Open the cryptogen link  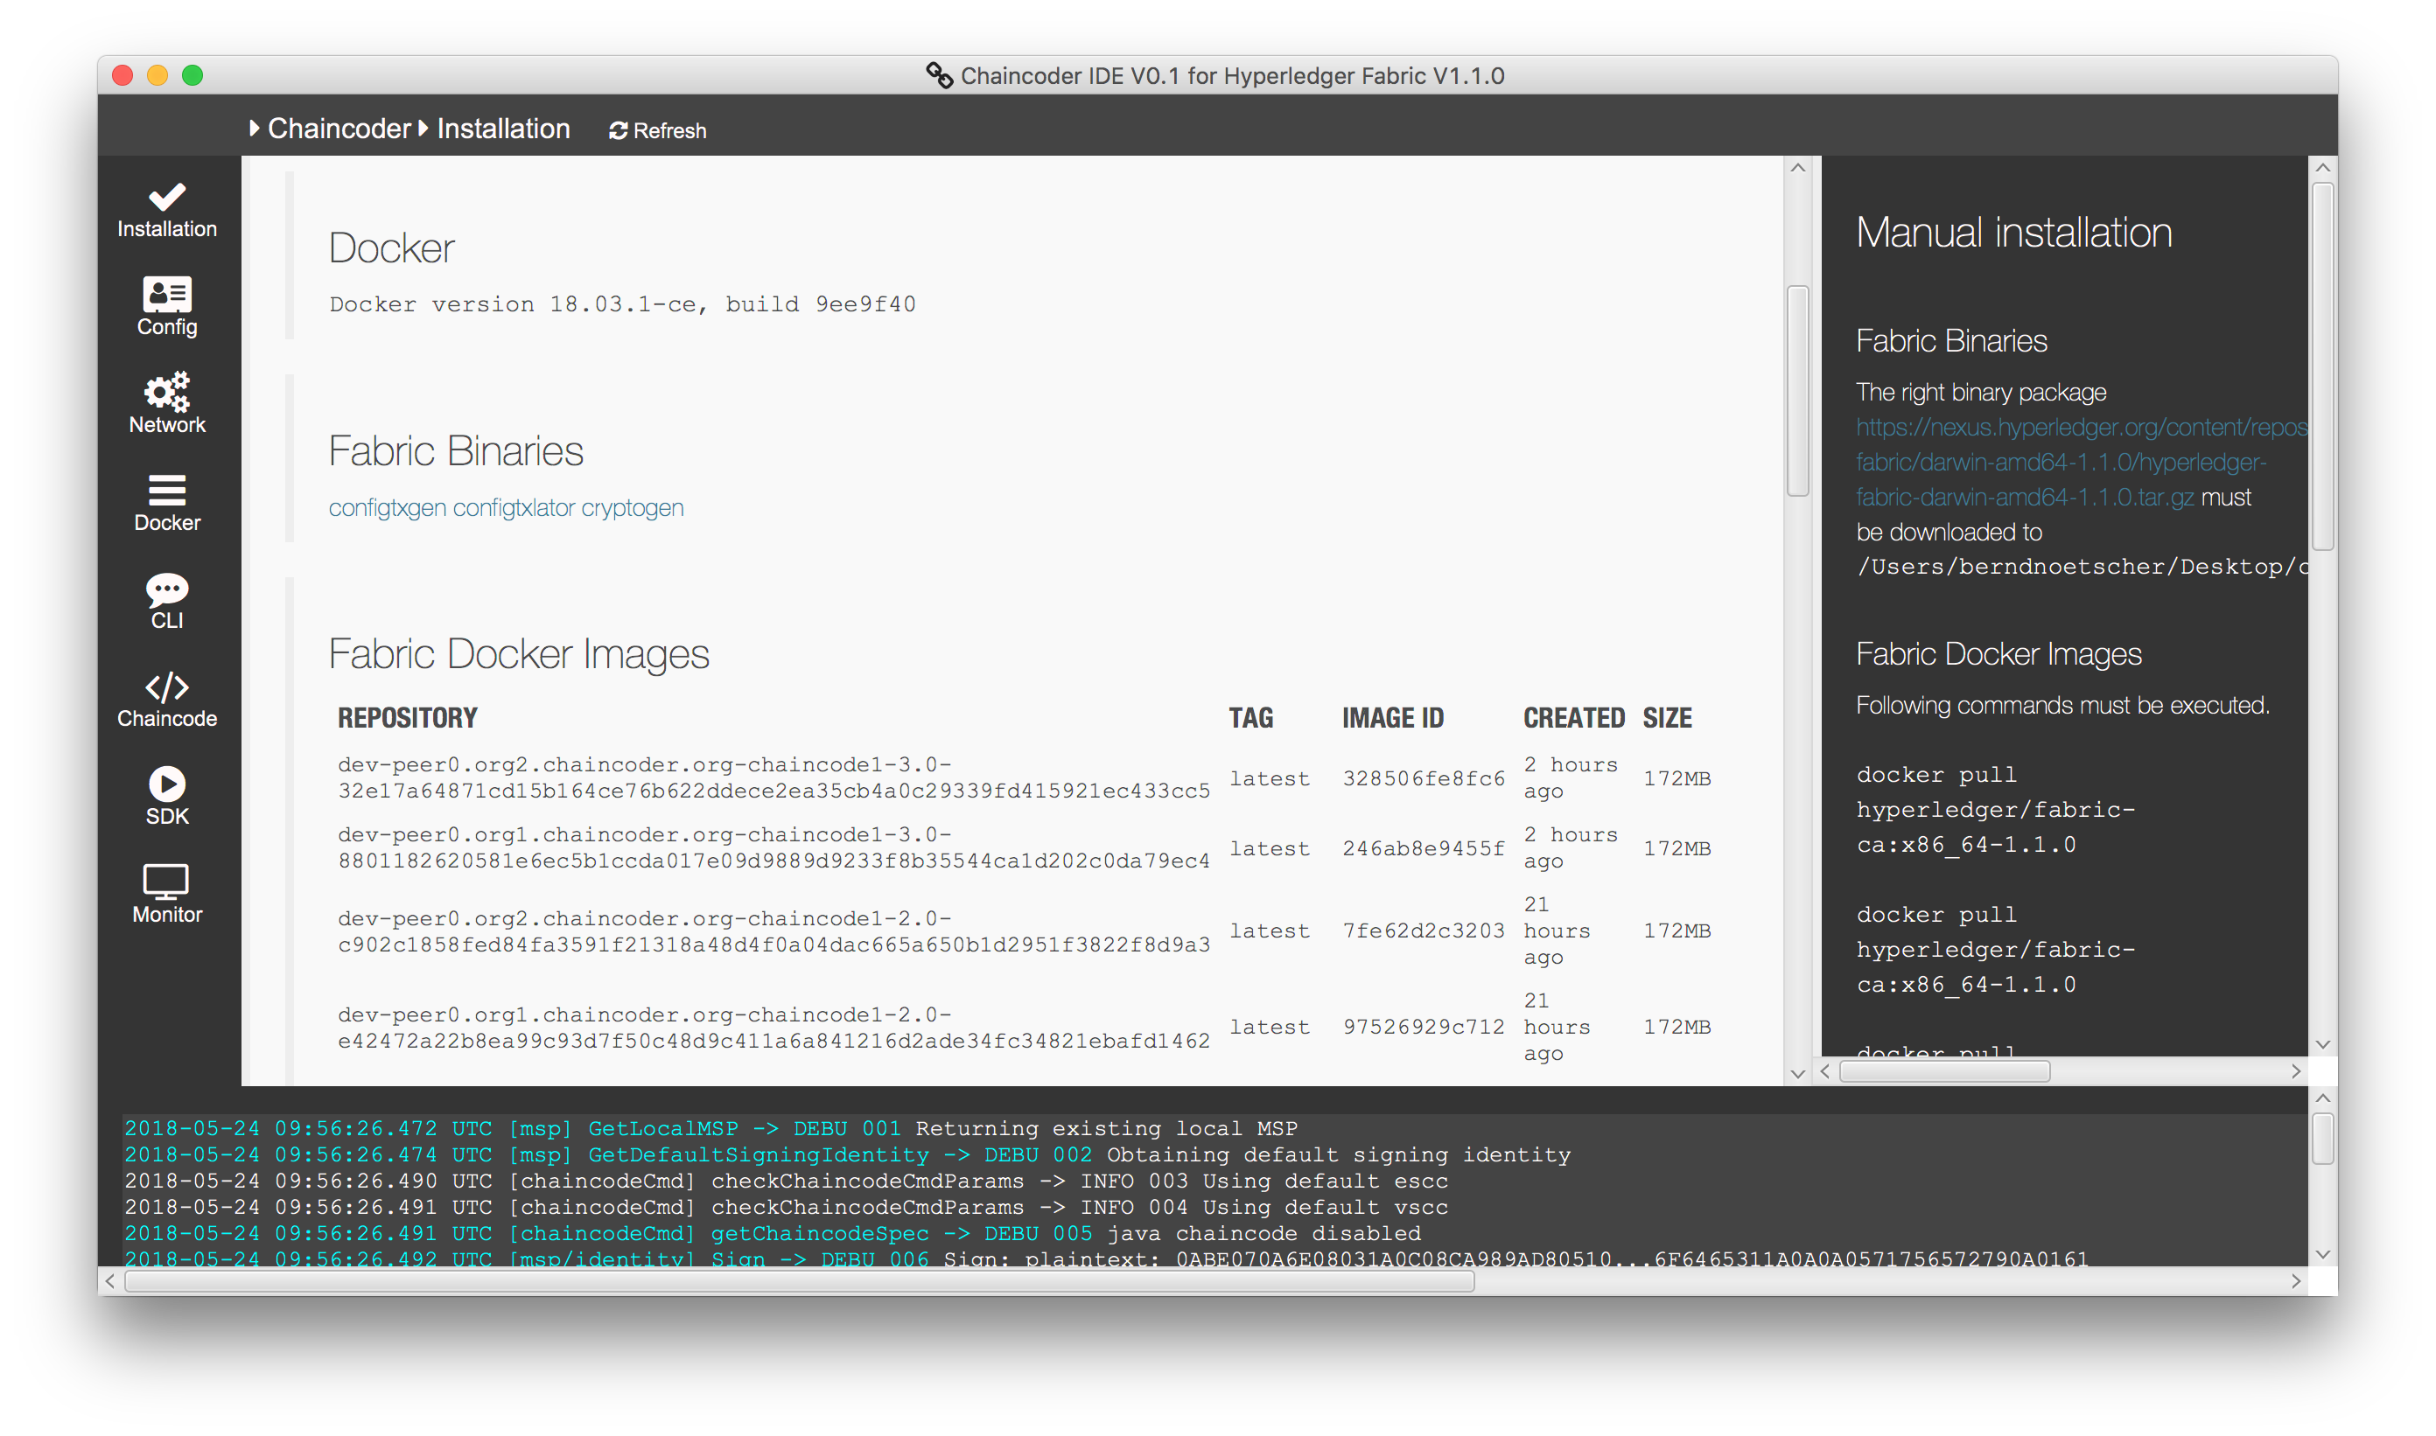(x=633, y=508)
